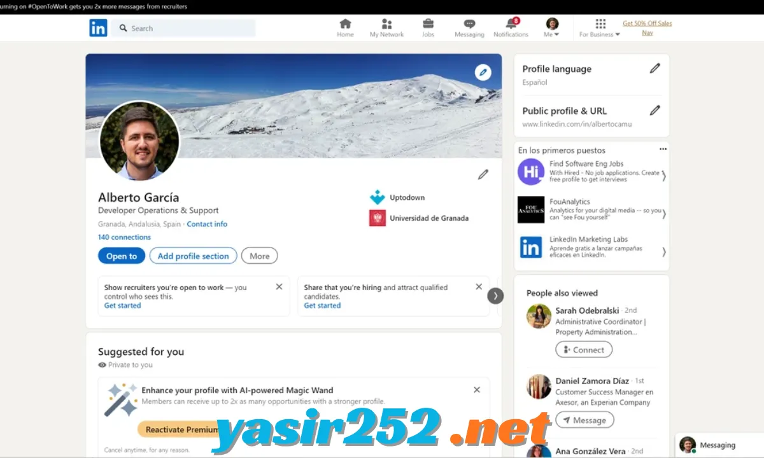
Task: Click the FouAnalytics logo icon
Action: tap(531, 209)
